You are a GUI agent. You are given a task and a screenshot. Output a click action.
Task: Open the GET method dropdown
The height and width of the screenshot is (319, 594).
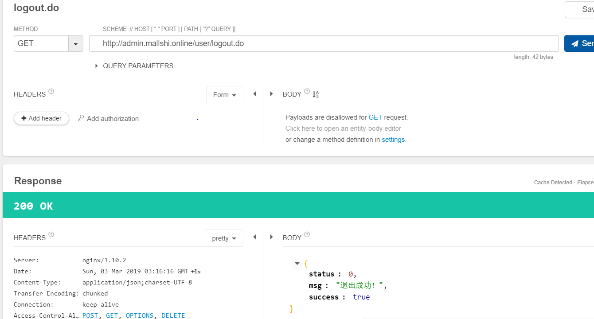point(75,44)
